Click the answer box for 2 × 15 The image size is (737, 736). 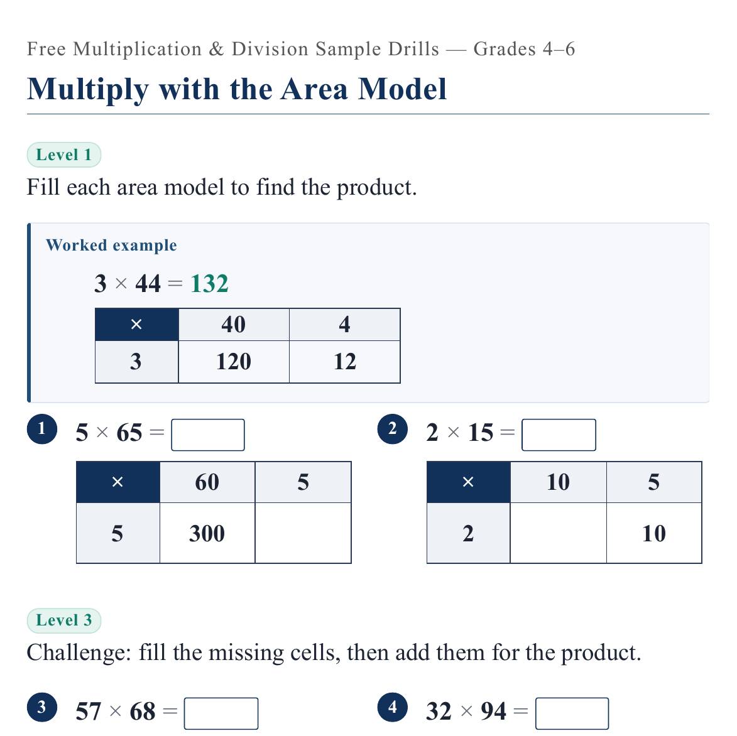pos(559,435)
